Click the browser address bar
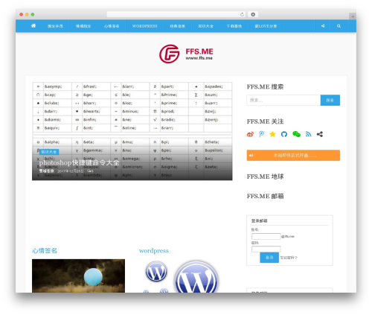 tap(176, 14)
